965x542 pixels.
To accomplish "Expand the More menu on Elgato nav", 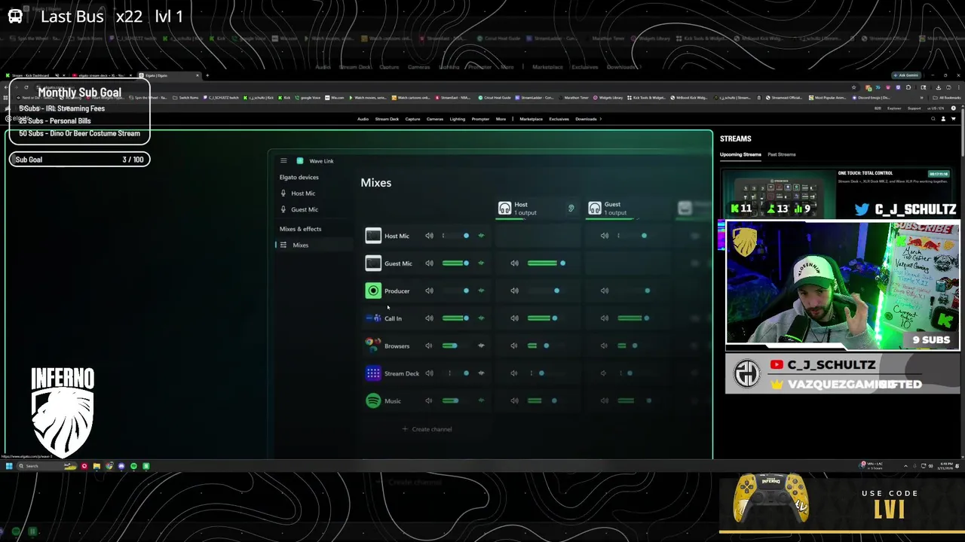I will 501,119.
